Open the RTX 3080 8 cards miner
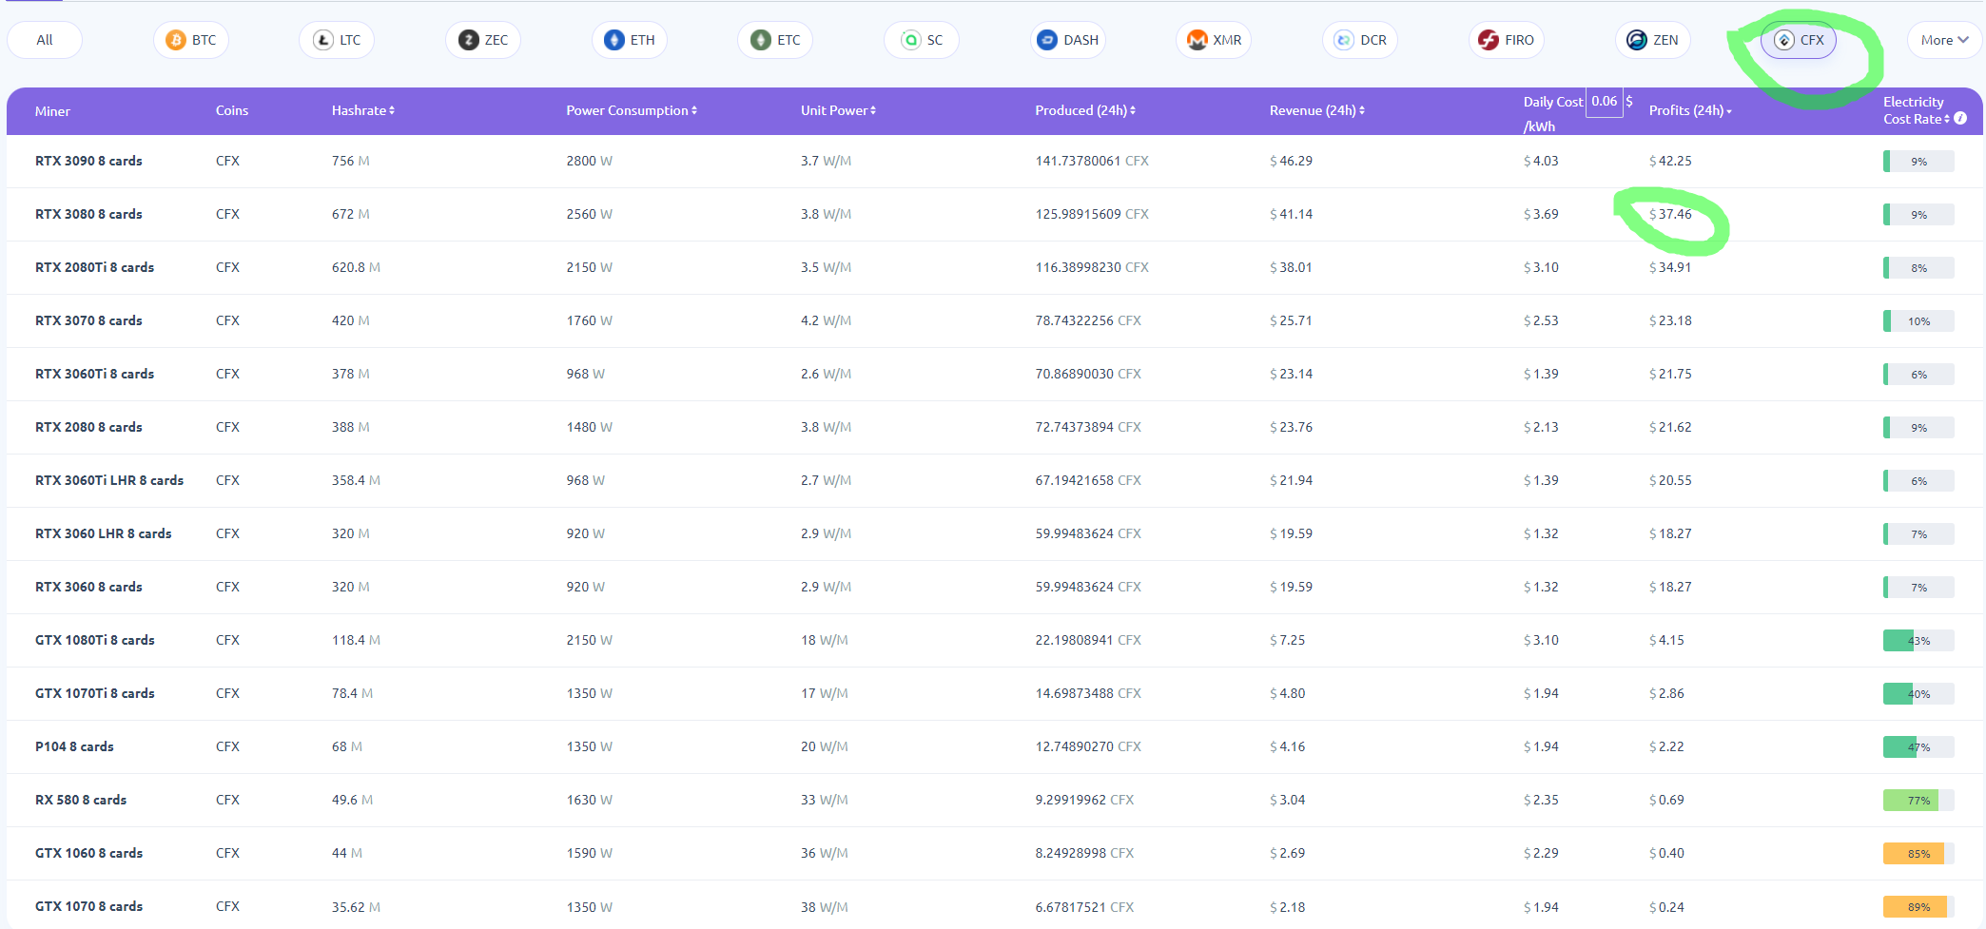This screenshot has height=929, width=1986. [88, 214]
